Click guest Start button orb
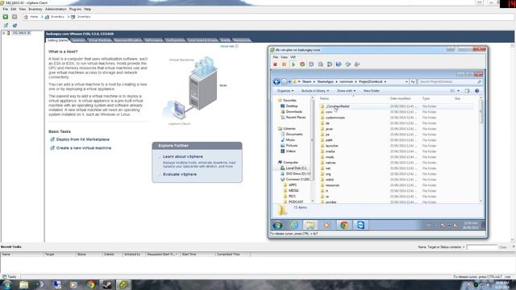 pyautogui.click(x=277, y=226)
